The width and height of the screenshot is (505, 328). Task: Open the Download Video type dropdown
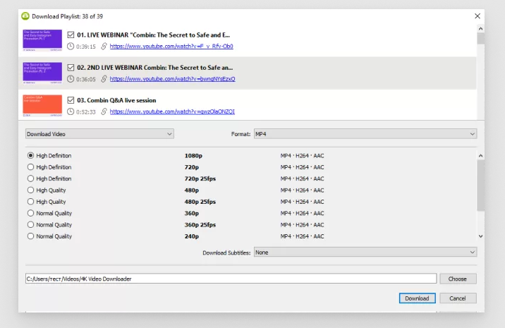pyautogui.click(x=99, y=133)
